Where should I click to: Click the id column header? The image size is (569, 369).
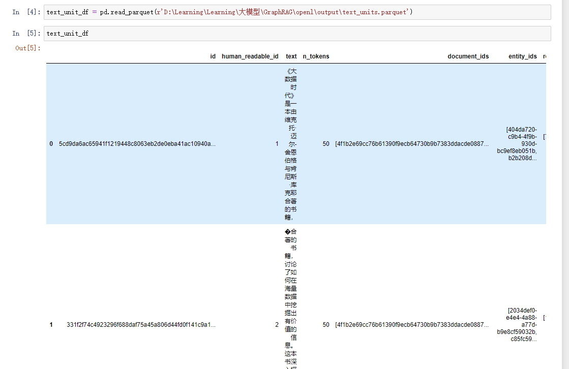pos(213,56)
